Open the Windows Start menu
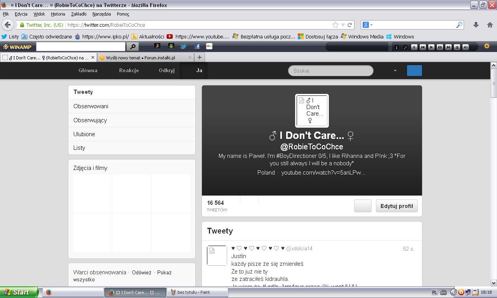The image size is (497, 298). click(x=19, y=292)
